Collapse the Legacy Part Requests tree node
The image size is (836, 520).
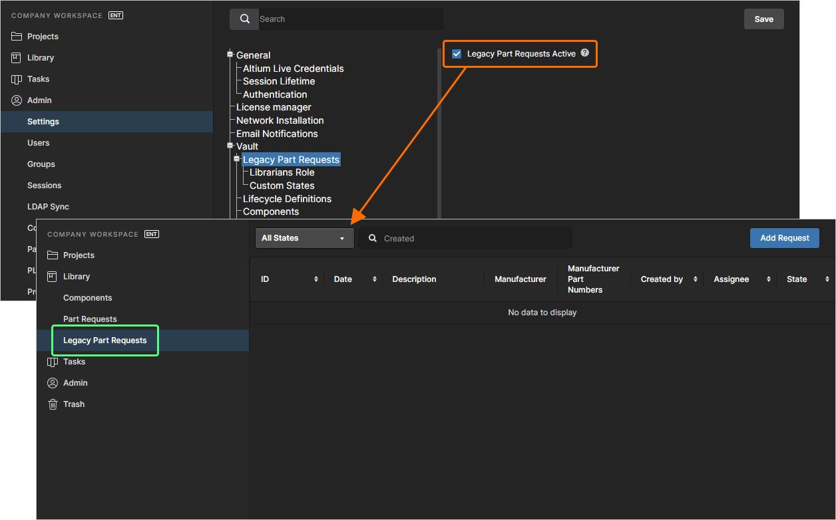click(236, 159)
